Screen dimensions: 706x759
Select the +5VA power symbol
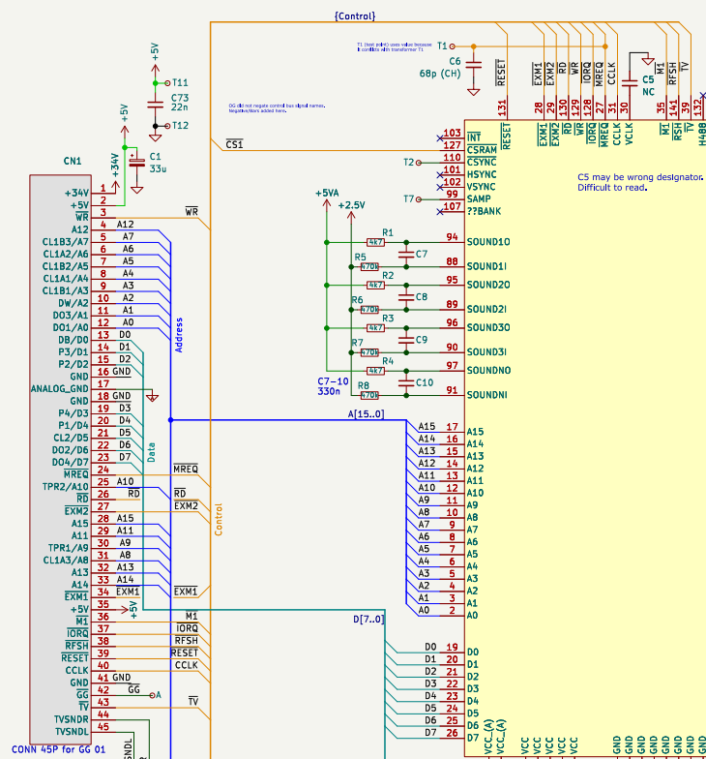[x=327, y=194]
